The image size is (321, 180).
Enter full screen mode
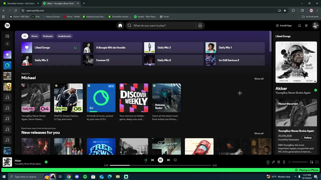tap(317, 162)
